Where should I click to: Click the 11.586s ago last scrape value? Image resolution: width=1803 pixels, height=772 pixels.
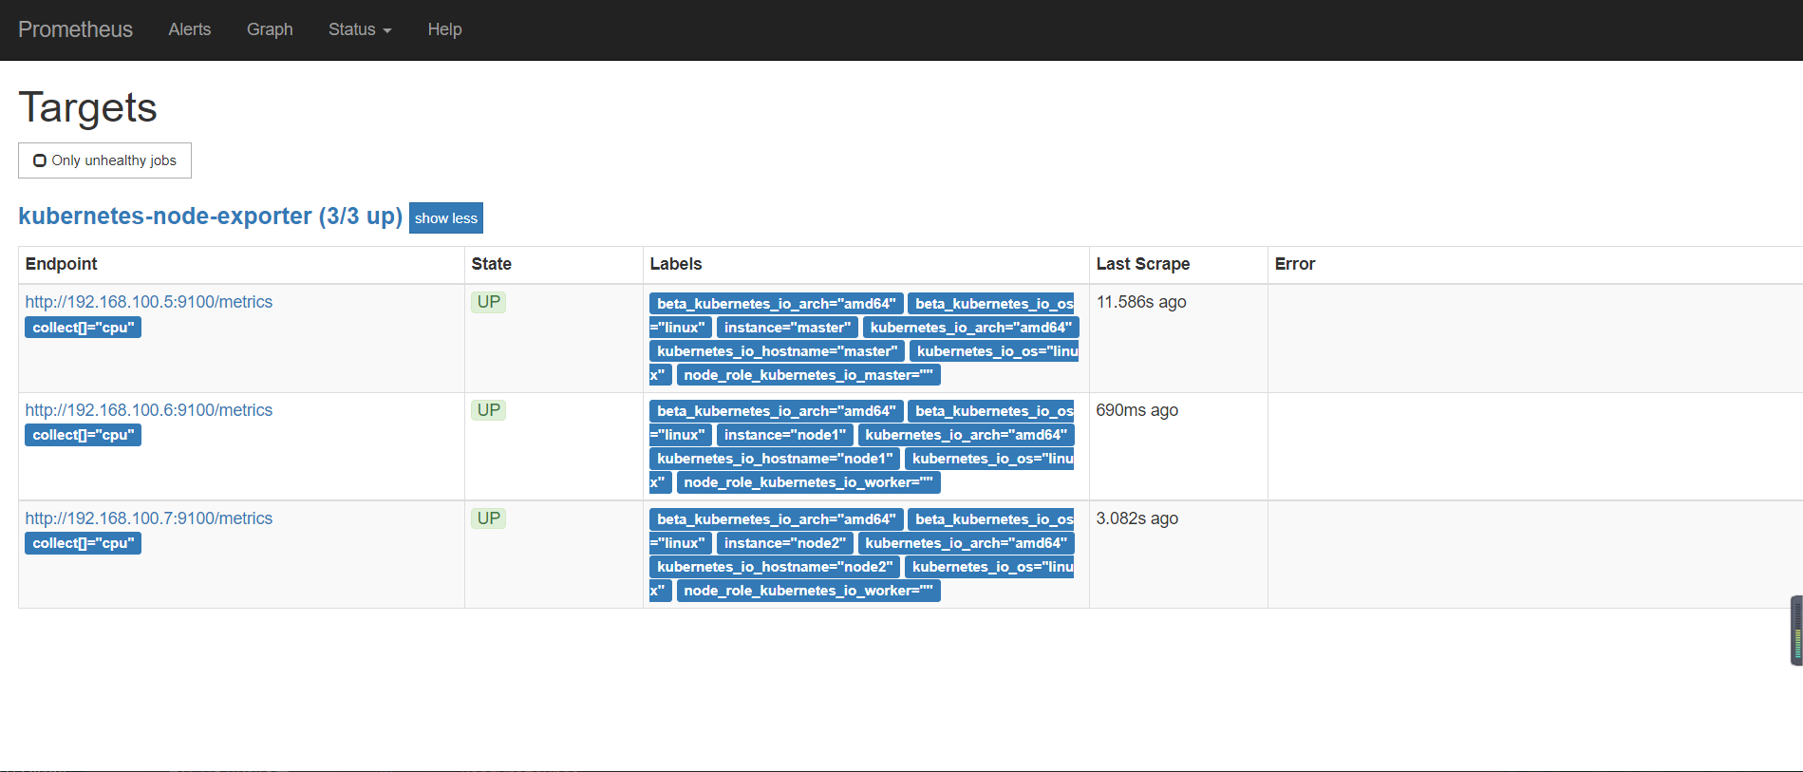point(1141,302)
